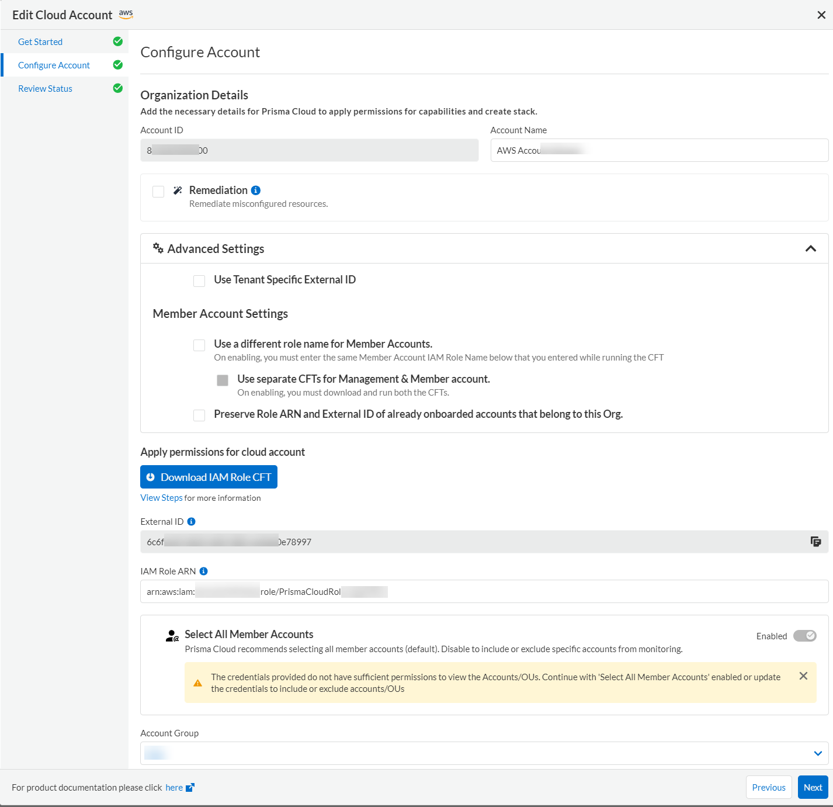Enable the Remediation checkbox
Image resolution: width=833 pixels, height=807 pixels.
click(x=158, y=192)
